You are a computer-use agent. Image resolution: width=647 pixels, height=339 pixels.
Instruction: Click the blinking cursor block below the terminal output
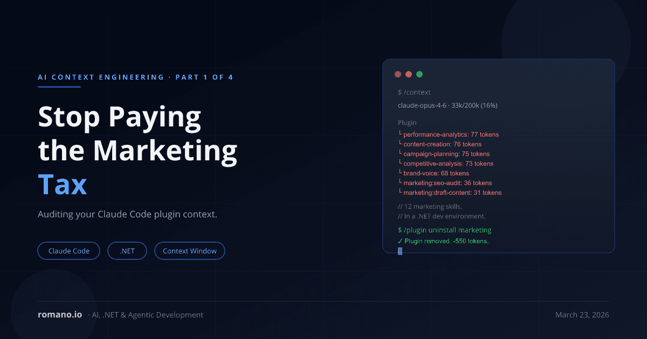pos(400,250)
